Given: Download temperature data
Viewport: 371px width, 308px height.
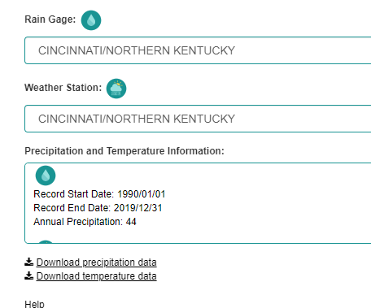Looking at the screenshot, I should tap(96, 276).
